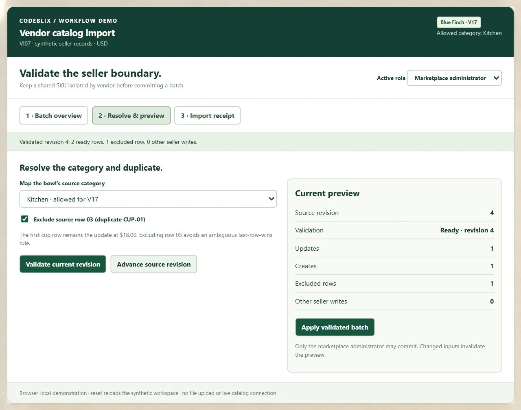This screenshot has width=521, height=410.
Task: Open the Active role dropdown
Action: (x=454, y=78)
